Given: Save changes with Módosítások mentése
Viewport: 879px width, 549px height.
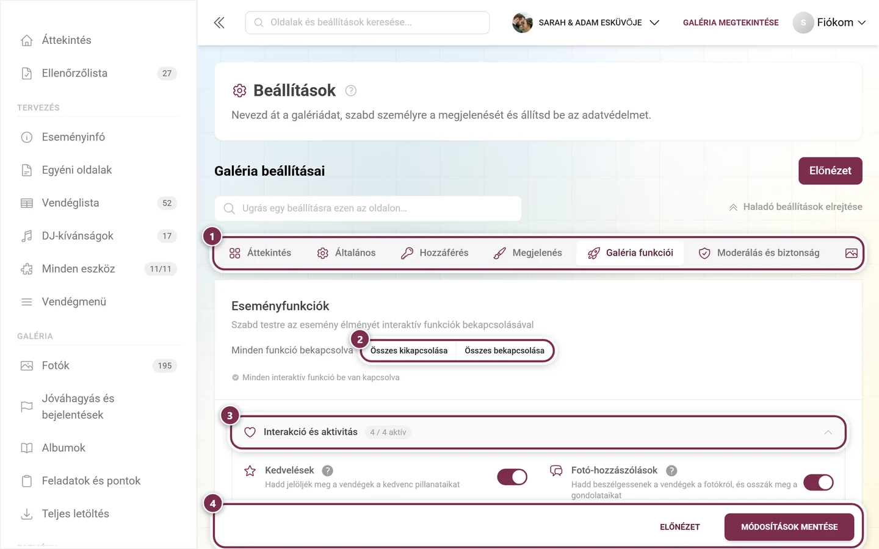Looking at the screenshot, I should (789, 527).
